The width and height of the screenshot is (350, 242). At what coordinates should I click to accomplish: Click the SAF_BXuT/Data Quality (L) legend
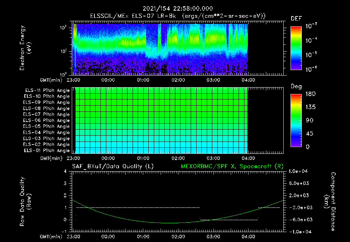[113, 166]
